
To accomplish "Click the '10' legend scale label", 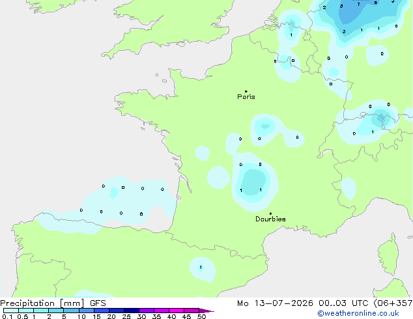I will tap(81, 316).
